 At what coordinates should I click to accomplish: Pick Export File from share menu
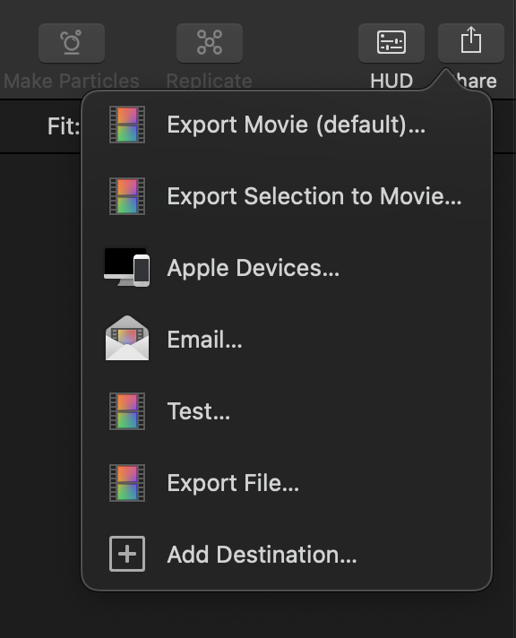287,483
